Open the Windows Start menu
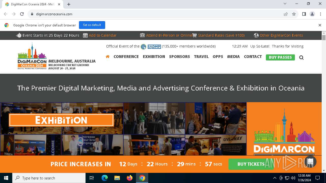326x183 pixels. tap(6, 178)
